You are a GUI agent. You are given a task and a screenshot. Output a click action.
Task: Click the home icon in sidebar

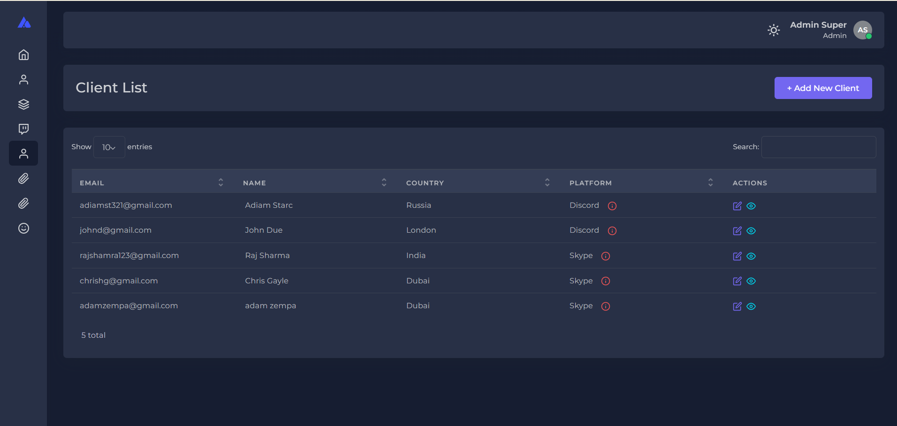coord(23,55)
